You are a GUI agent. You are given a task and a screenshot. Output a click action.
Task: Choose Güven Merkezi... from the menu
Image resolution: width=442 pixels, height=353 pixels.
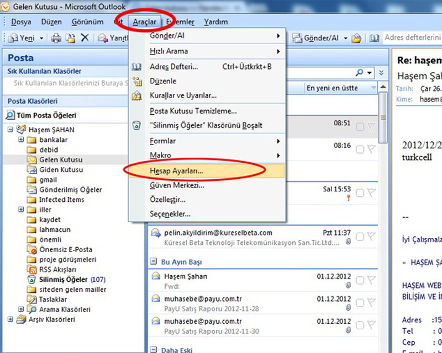[x=207, y=185]
